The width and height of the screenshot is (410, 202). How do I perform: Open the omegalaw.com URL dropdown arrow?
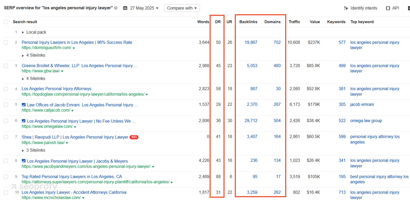click(x=75, y=127)
